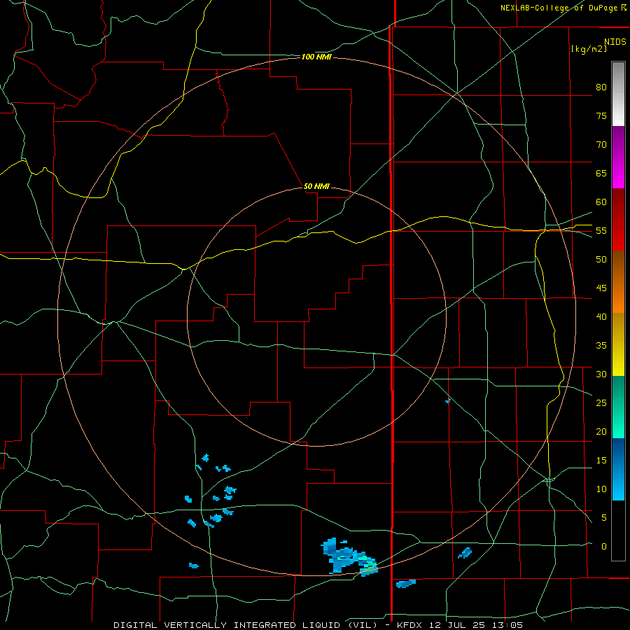Image resolution: width=630 pixels, height=630 pixels.
Task: Click the KFDX radar site identifier
Action: 411,625
